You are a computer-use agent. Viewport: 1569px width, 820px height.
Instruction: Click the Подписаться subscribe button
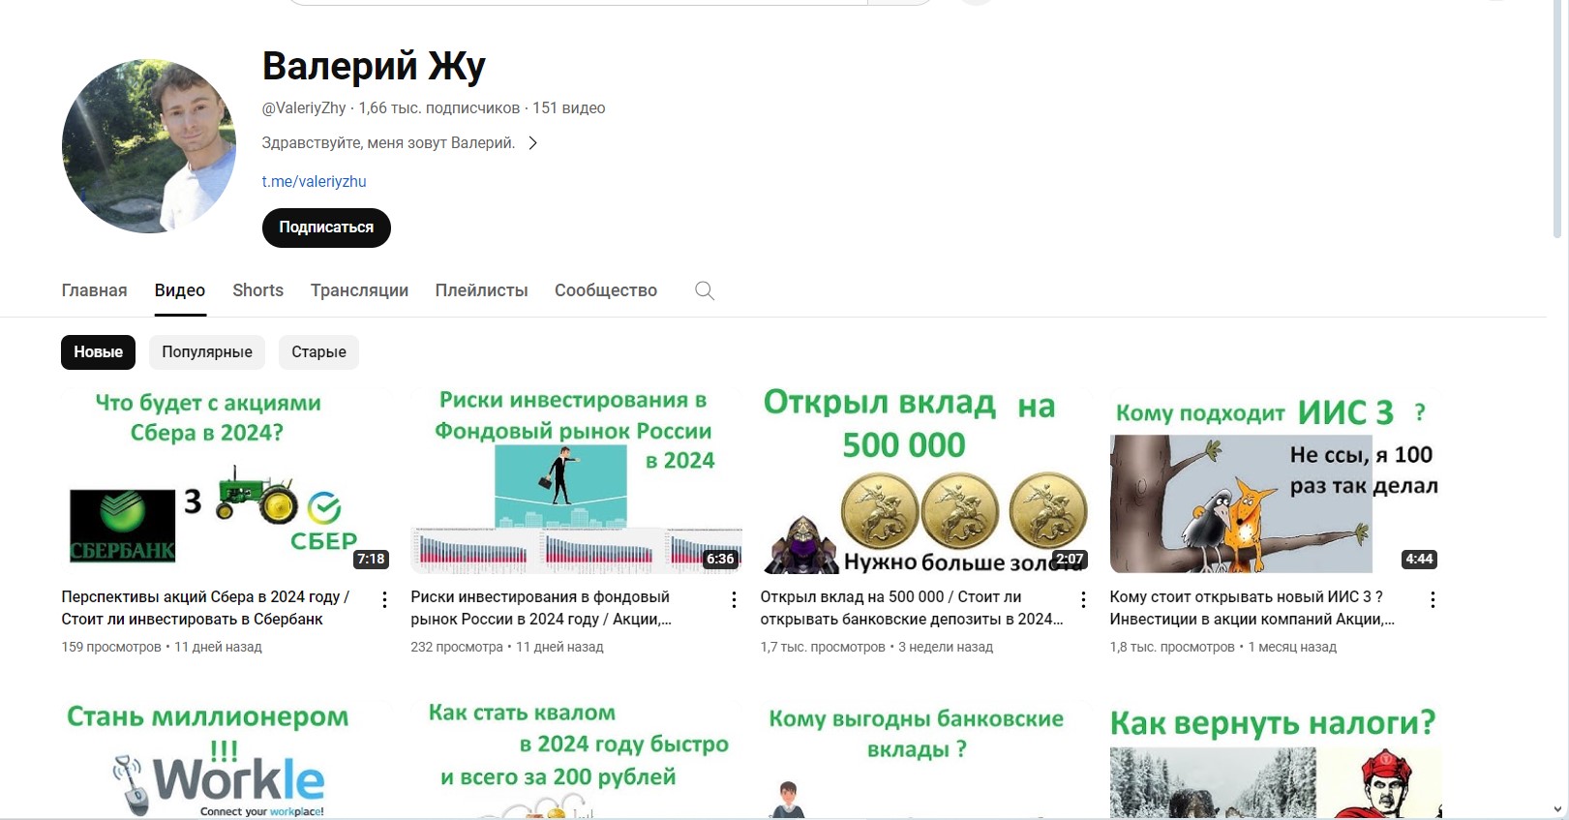click(326, 228)
